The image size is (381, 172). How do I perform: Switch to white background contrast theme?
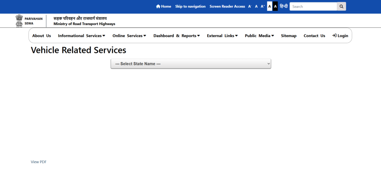[x=270, y=6]
